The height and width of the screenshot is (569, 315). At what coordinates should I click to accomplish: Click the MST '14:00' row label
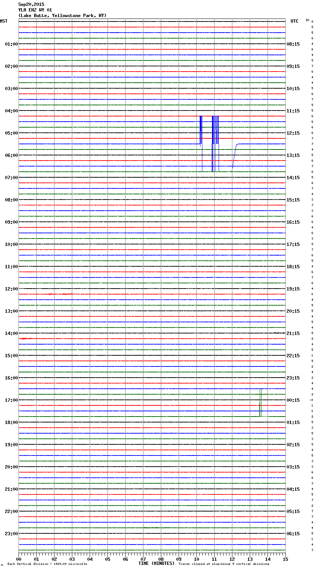[x=11, y=333]
